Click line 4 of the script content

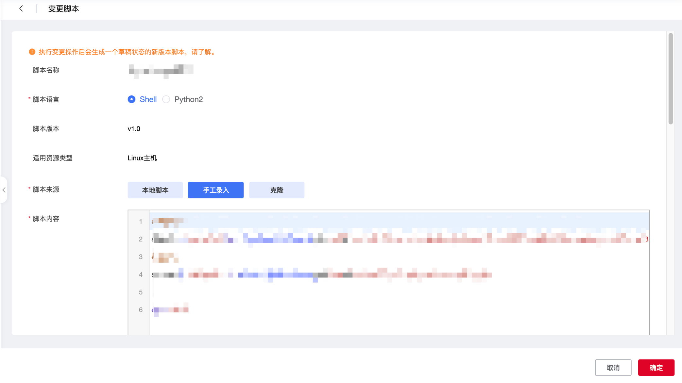pyautogui.click(x=320, y=275)
